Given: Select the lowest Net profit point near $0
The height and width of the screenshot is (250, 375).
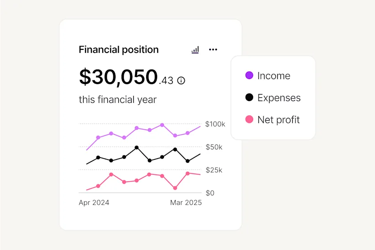Looking at the screenshot, I should coord(175,188).
